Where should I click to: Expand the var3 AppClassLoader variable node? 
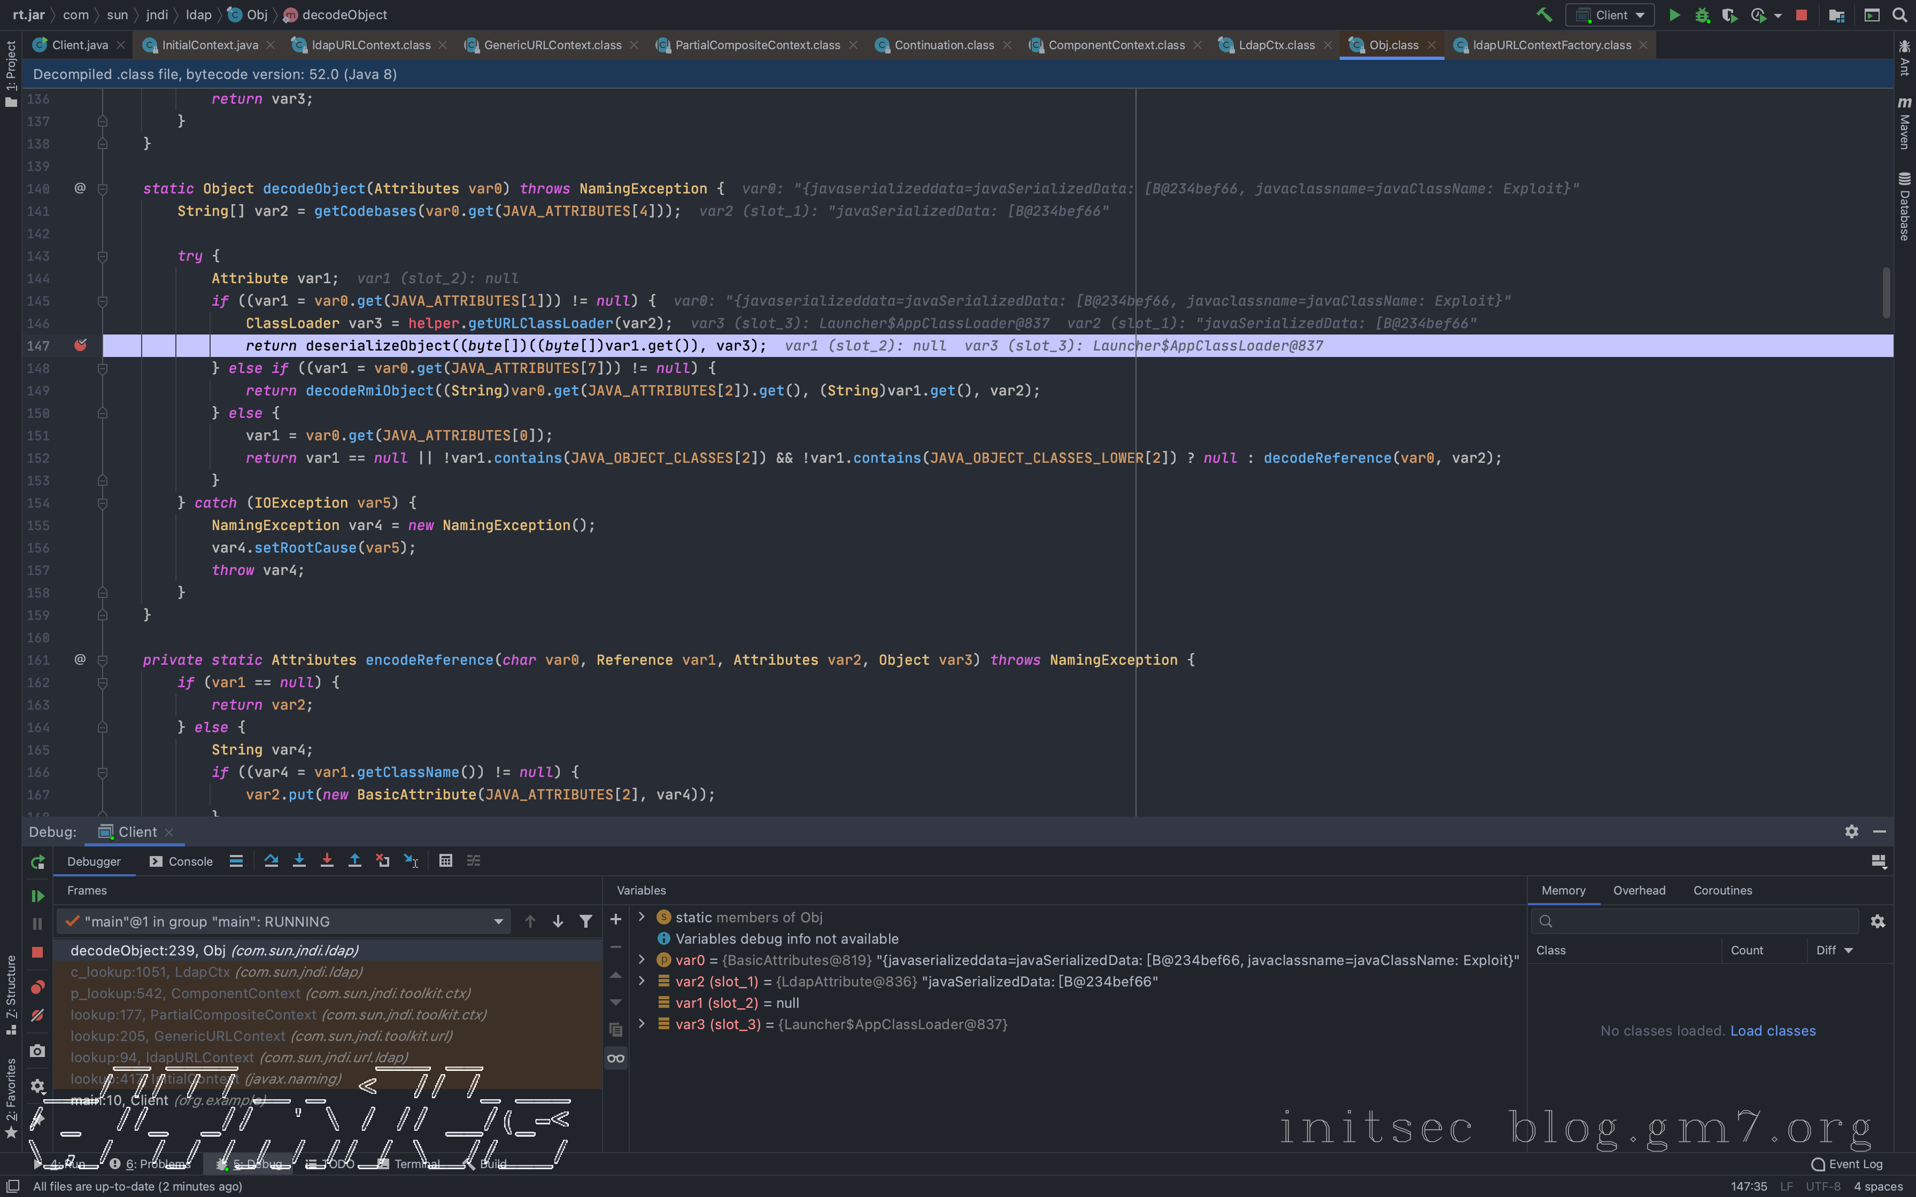pos(642,1024)
